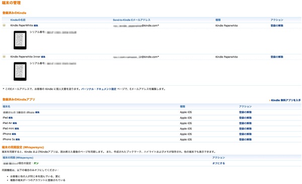
Task: Click the 端末名 column header
Action: pos(7,106)
